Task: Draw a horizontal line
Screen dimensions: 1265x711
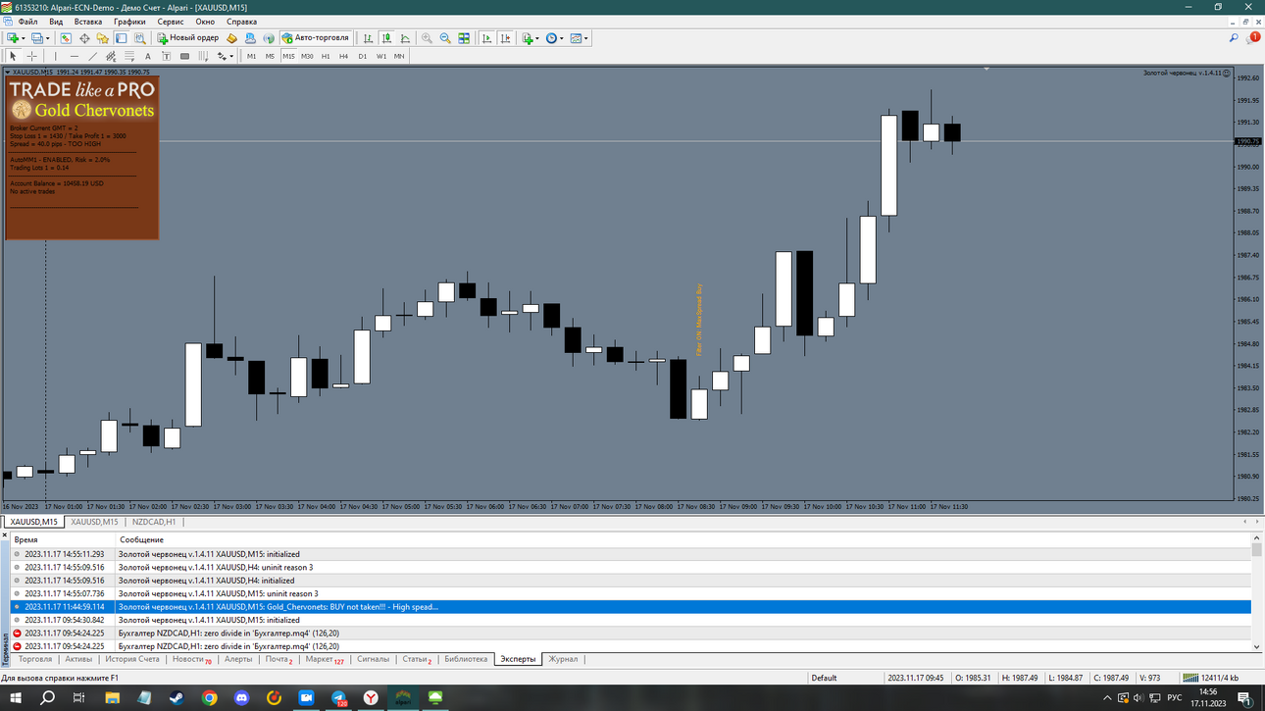Action: pos(75,56)
